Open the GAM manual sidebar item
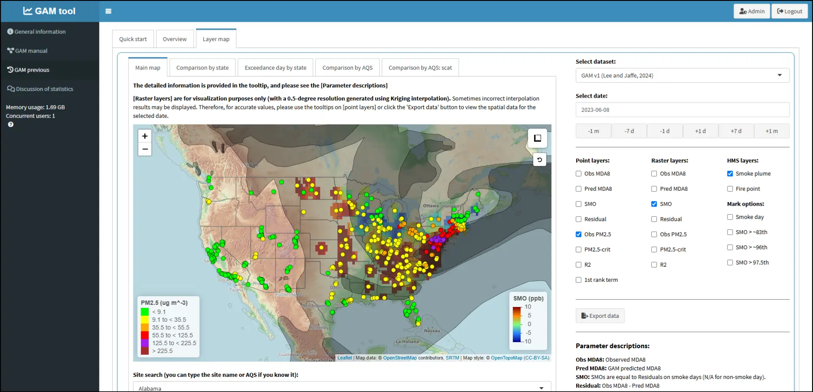This screenshot has width=813, height=392. coord(31,51)
